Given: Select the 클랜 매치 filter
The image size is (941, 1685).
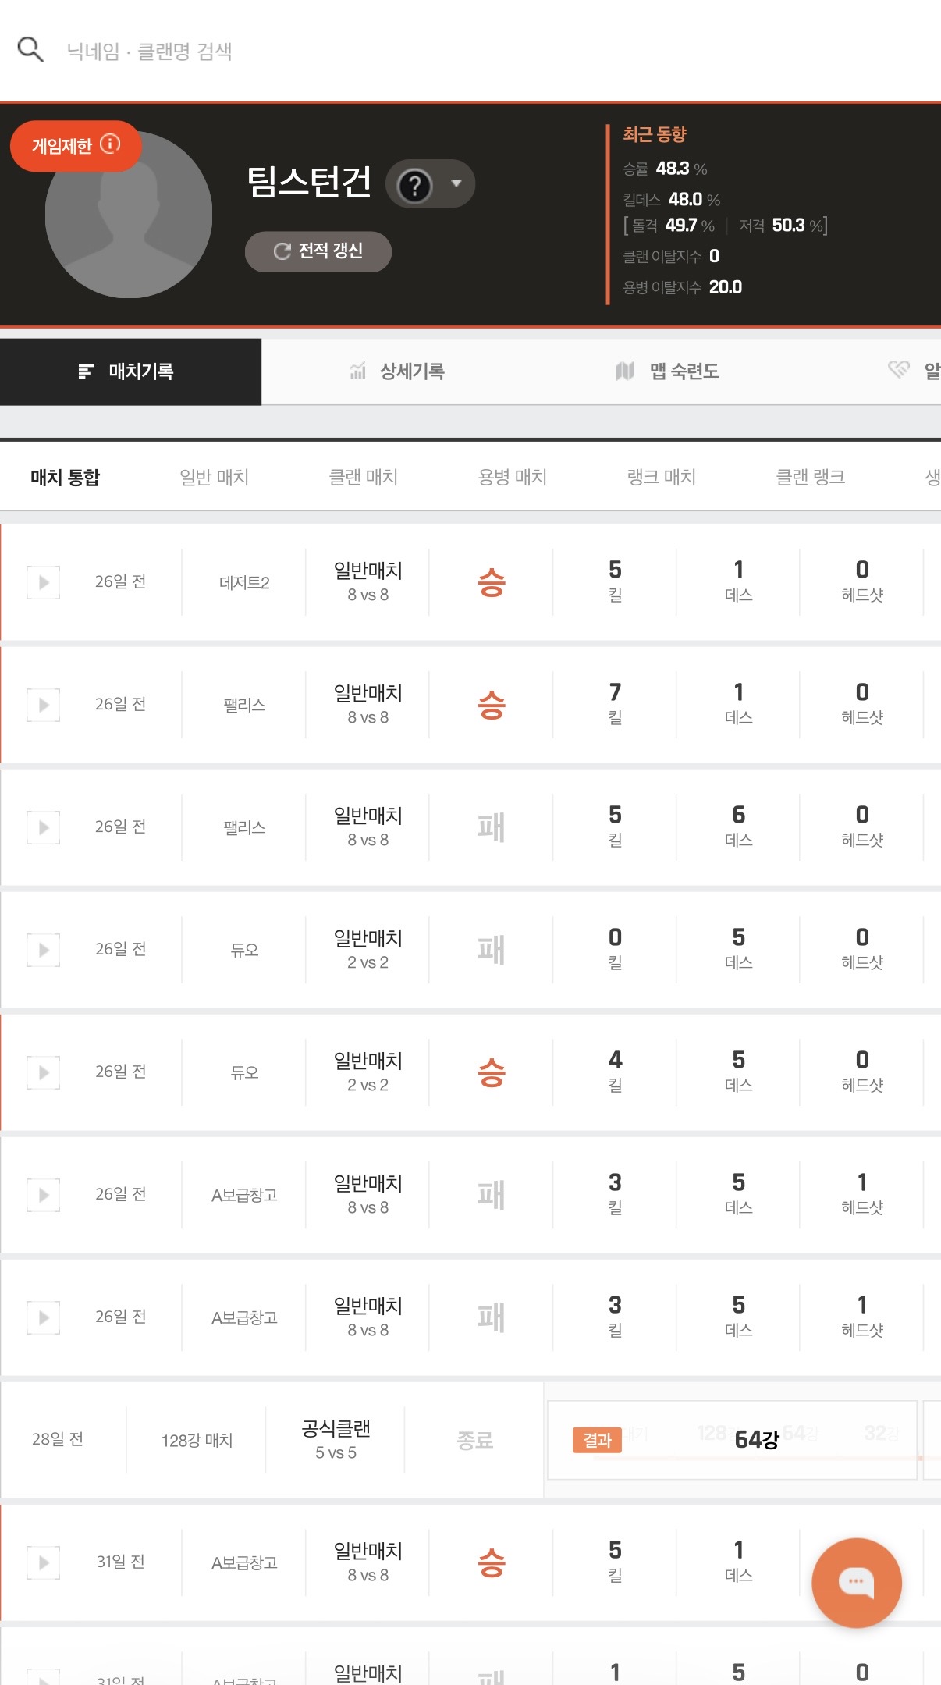Looking at the screenshot, I should 363,477.
